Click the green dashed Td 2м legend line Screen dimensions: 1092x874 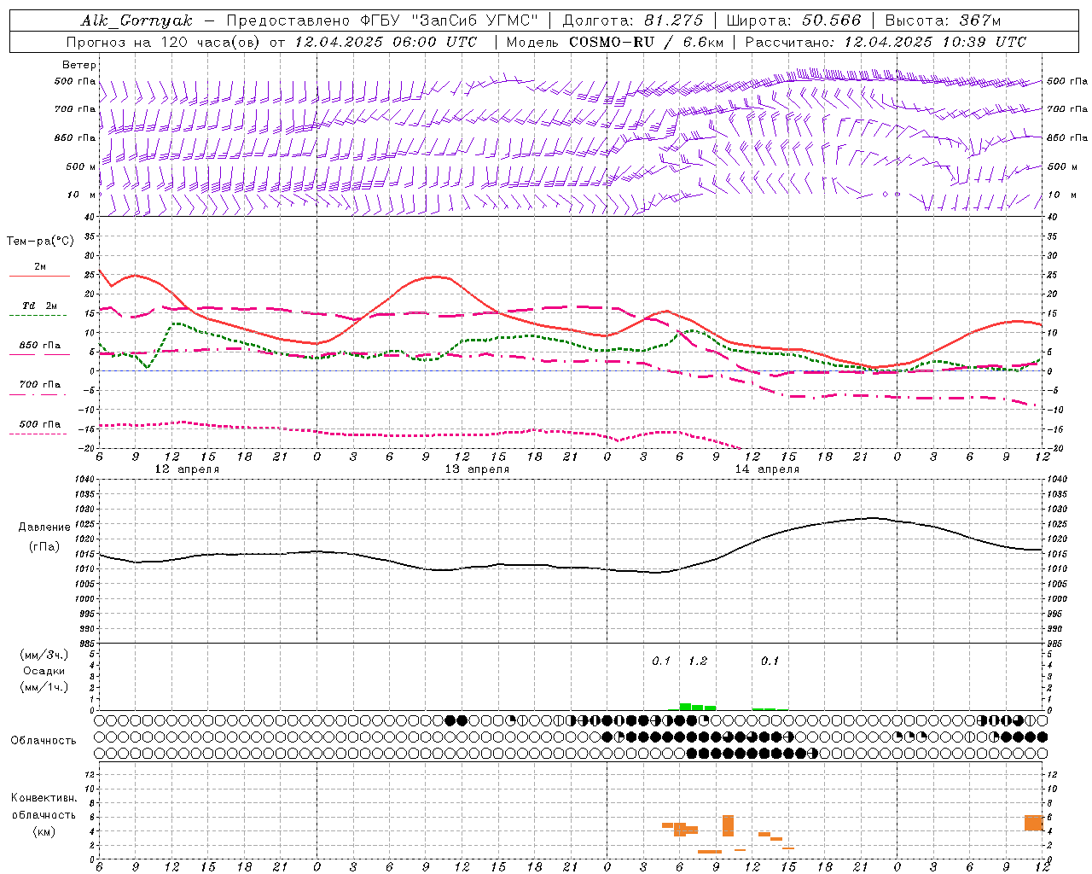39,315
